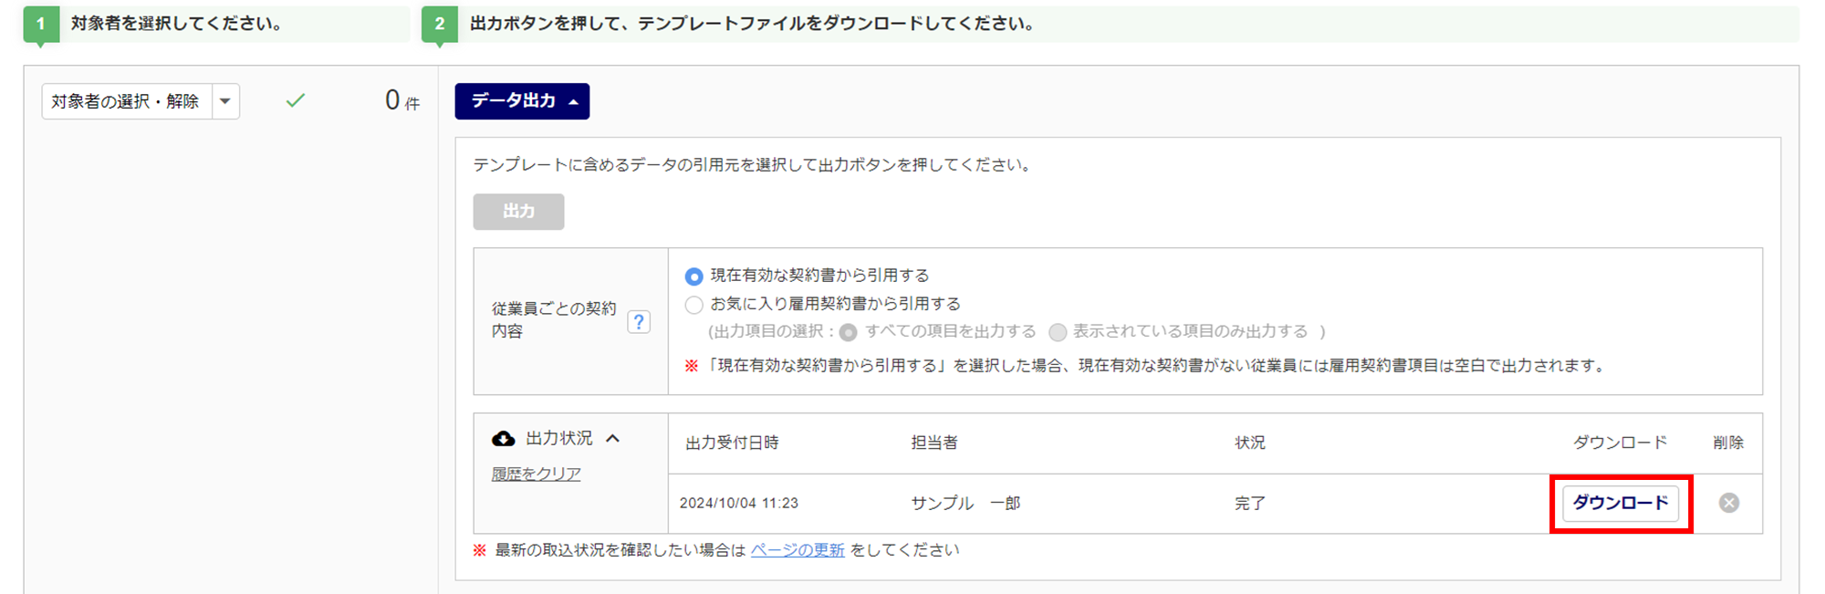Click the delete X icon in output row
Image resolution: width=1825 pixels, height=594 pixels.
coord(1728,503)
